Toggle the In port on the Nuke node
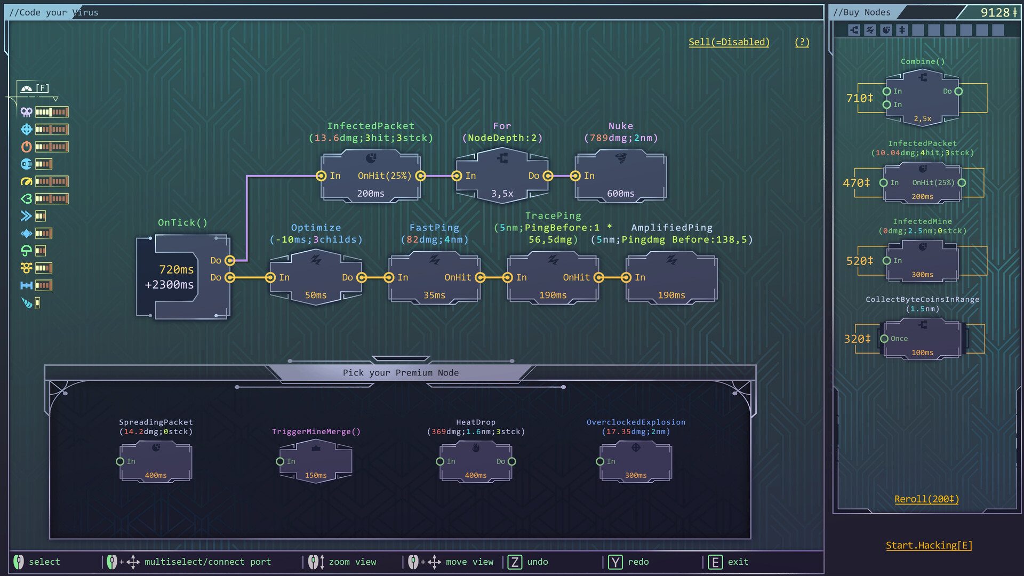 point(575,175)
